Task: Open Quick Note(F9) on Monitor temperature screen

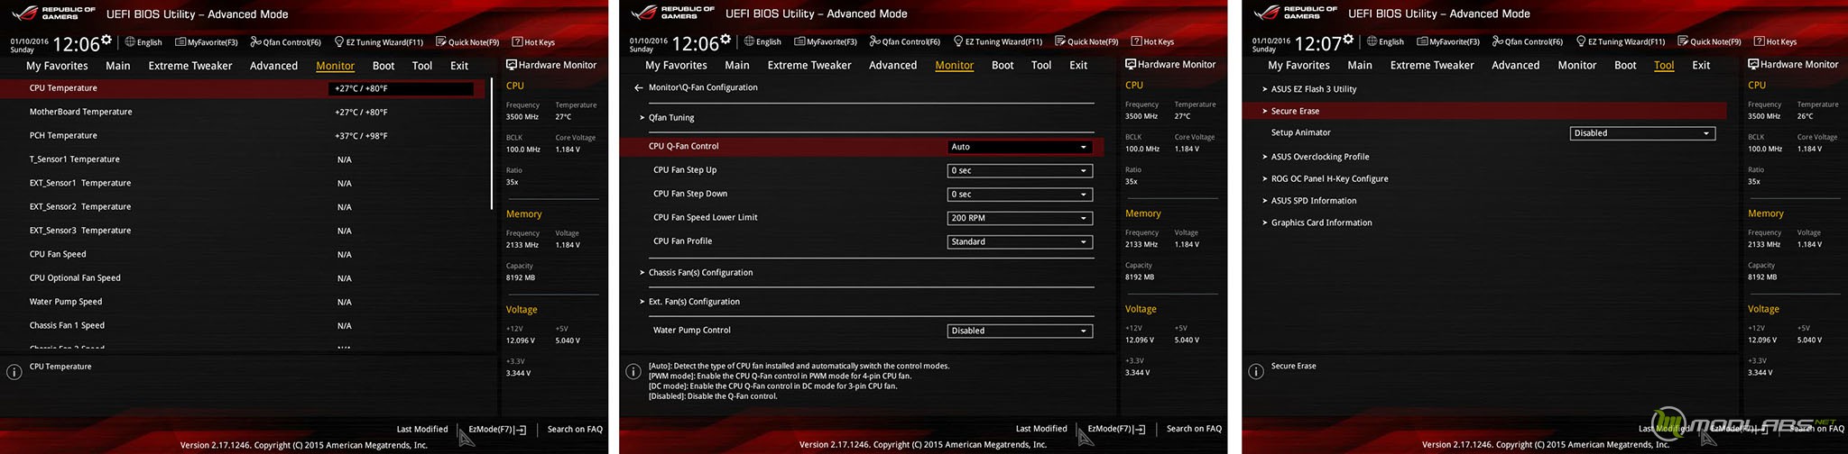Action: [x=467, y=41]
